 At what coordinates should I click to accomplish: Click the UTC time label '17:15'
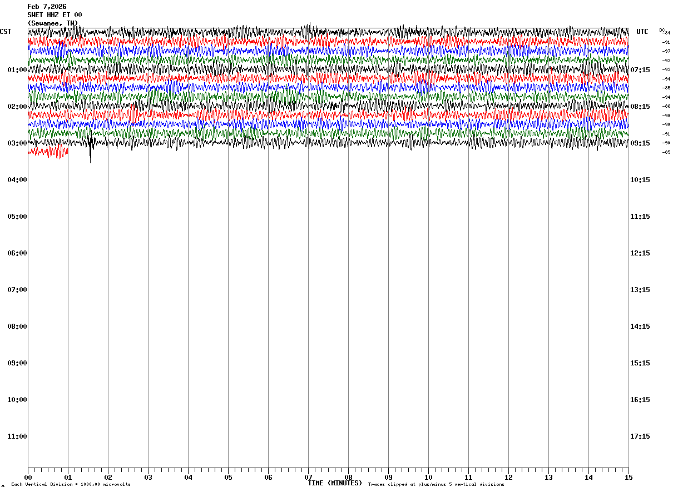click(x=640, y=436)
